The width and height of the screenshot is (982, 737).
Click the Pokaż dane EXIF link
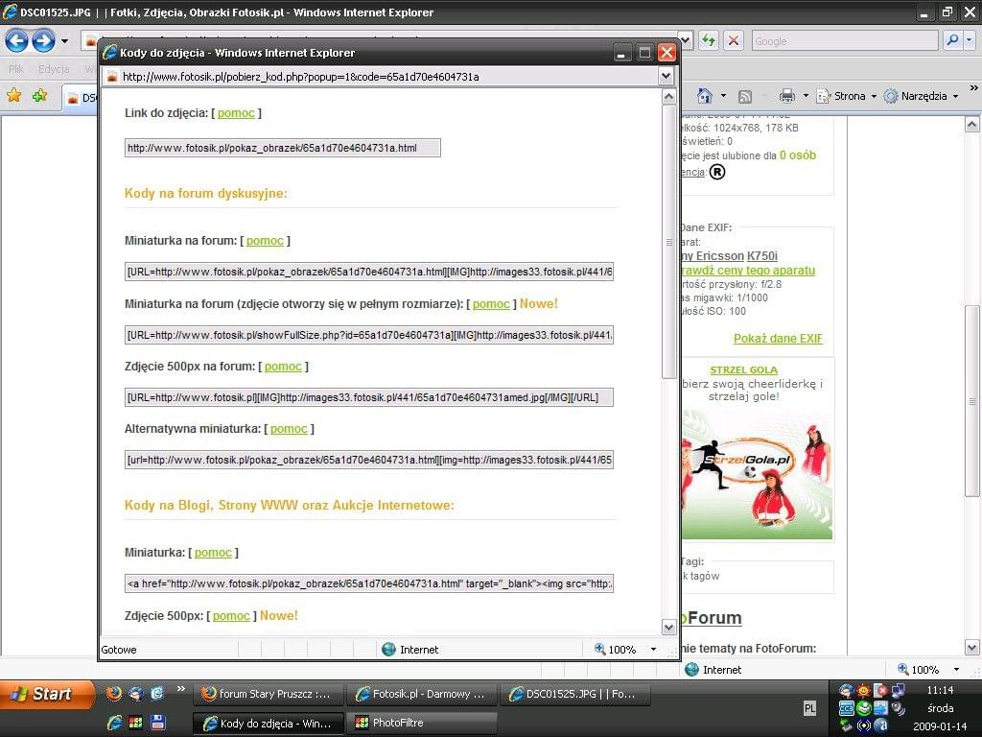pyautogui.click(x=778, y=339)
